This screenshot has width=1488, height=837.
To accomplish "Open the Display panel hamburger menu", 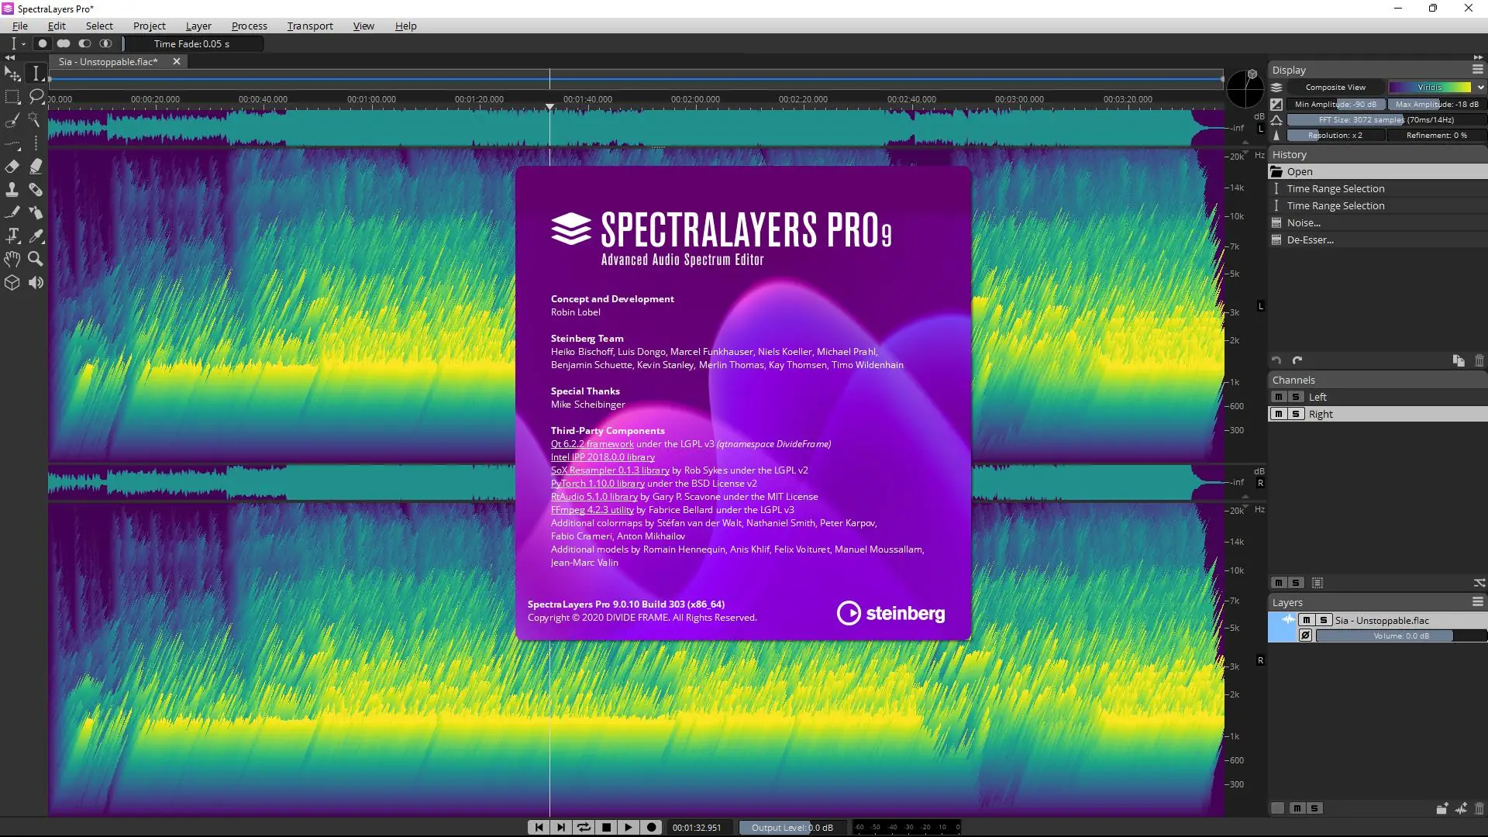I will (x=1477, y=70).
